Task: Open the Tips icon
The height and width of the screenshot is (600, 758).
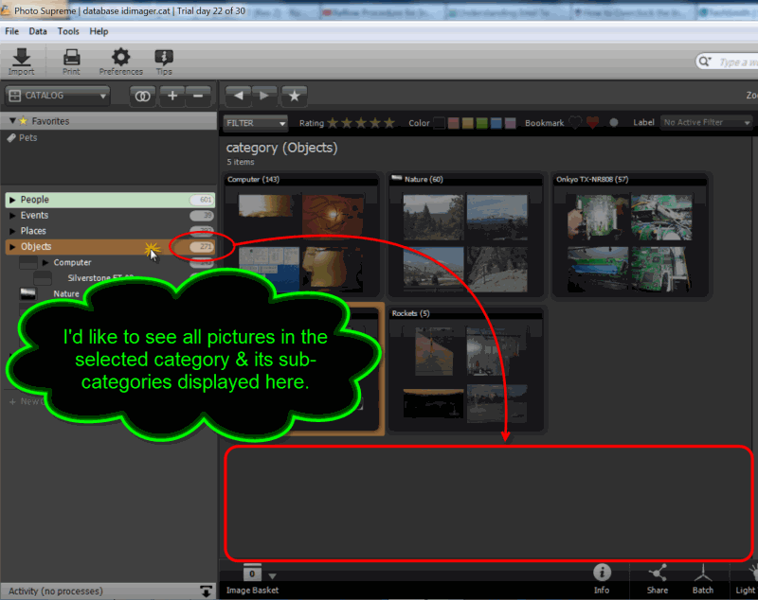Action: 164,62
